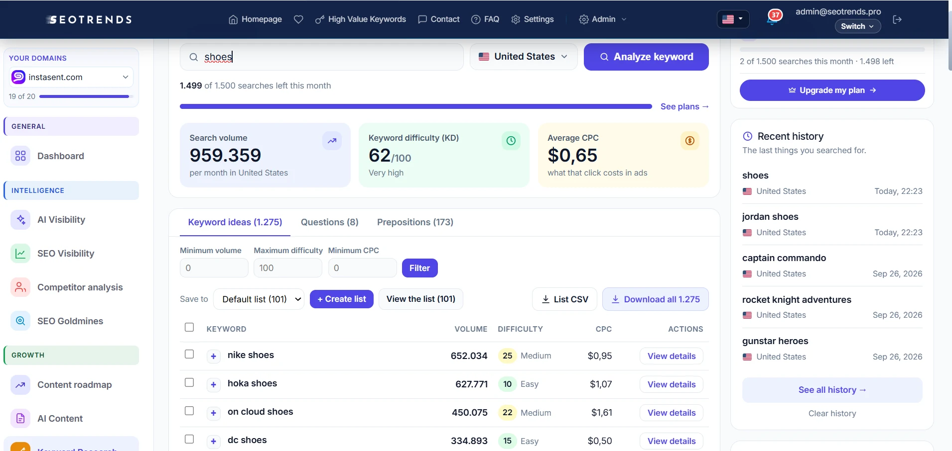This screenshot has height=451, width=952.
Task: Open SEO Visibility chart icon
Action: (x=20, y=254)
